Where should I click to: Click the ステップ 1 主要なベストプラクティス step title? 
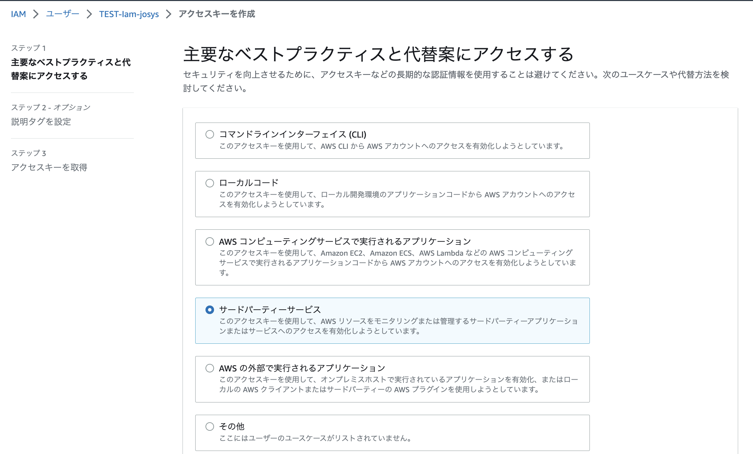pyautogui.click(x=71, y=69)
